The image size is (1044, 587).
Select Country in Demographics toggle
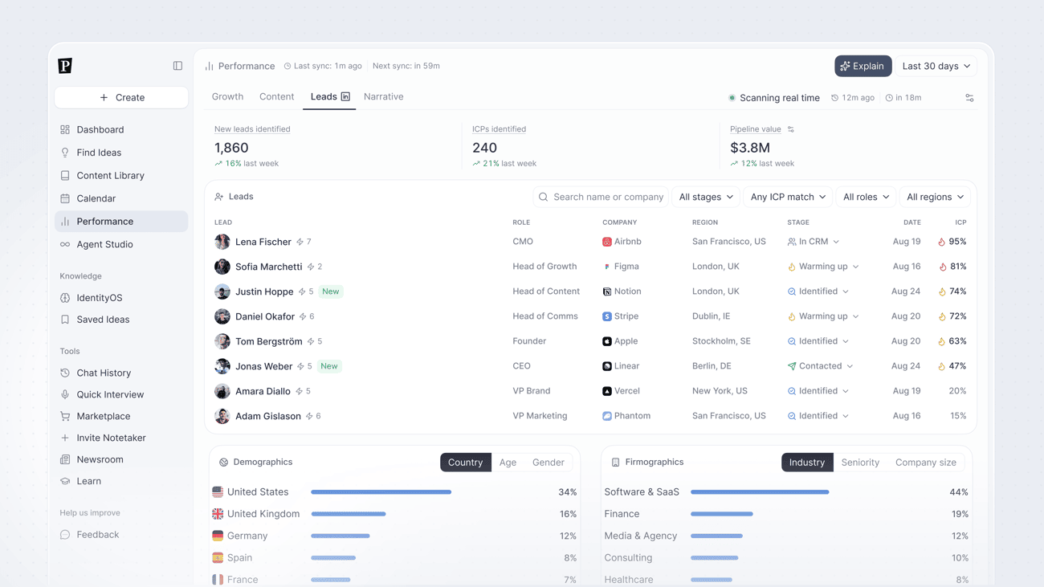pos(466,463)
